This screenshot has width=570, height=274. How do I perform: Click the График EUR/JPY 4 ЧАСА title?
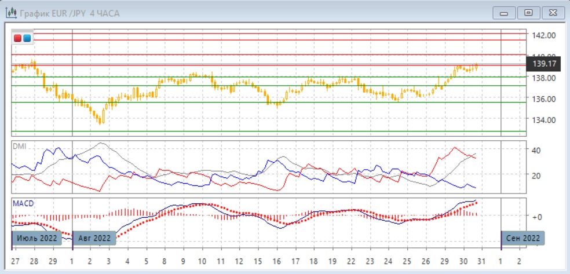[70, 13]
